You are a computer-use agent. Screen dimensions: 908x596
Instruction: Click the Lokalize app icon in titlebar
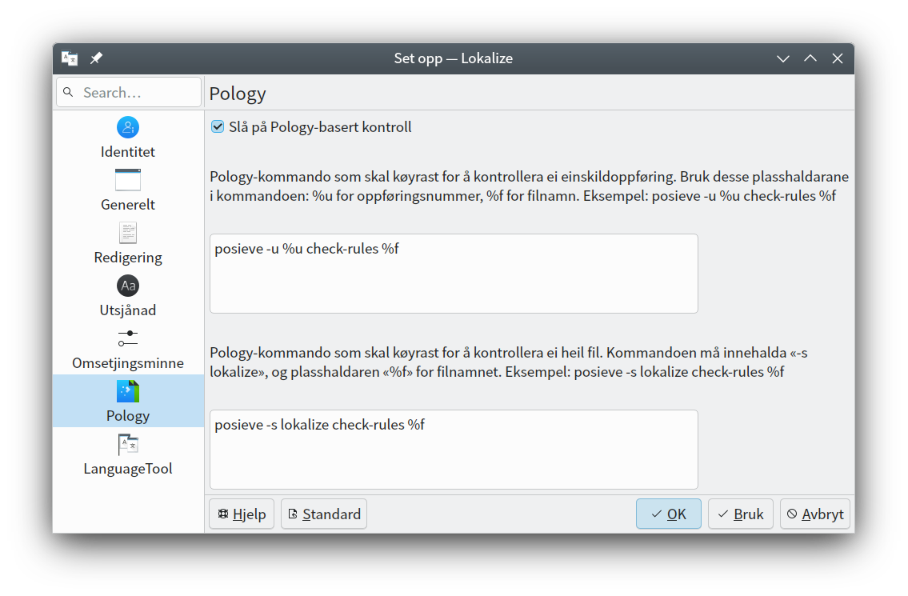(x=70, y=58)
